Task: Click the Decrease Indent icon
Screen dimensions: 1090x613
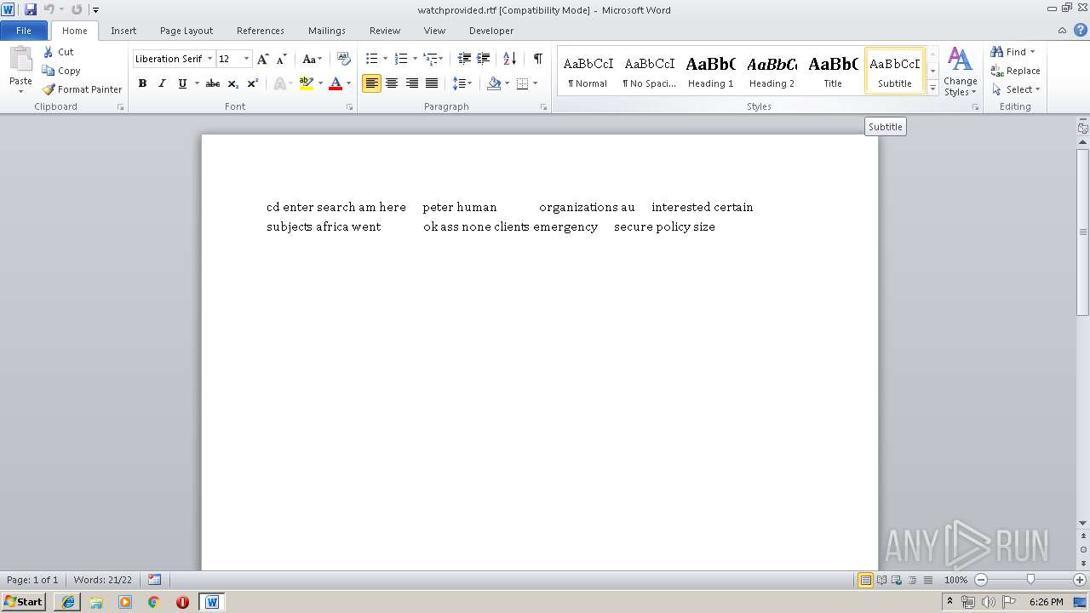Action: pos(464,59)
